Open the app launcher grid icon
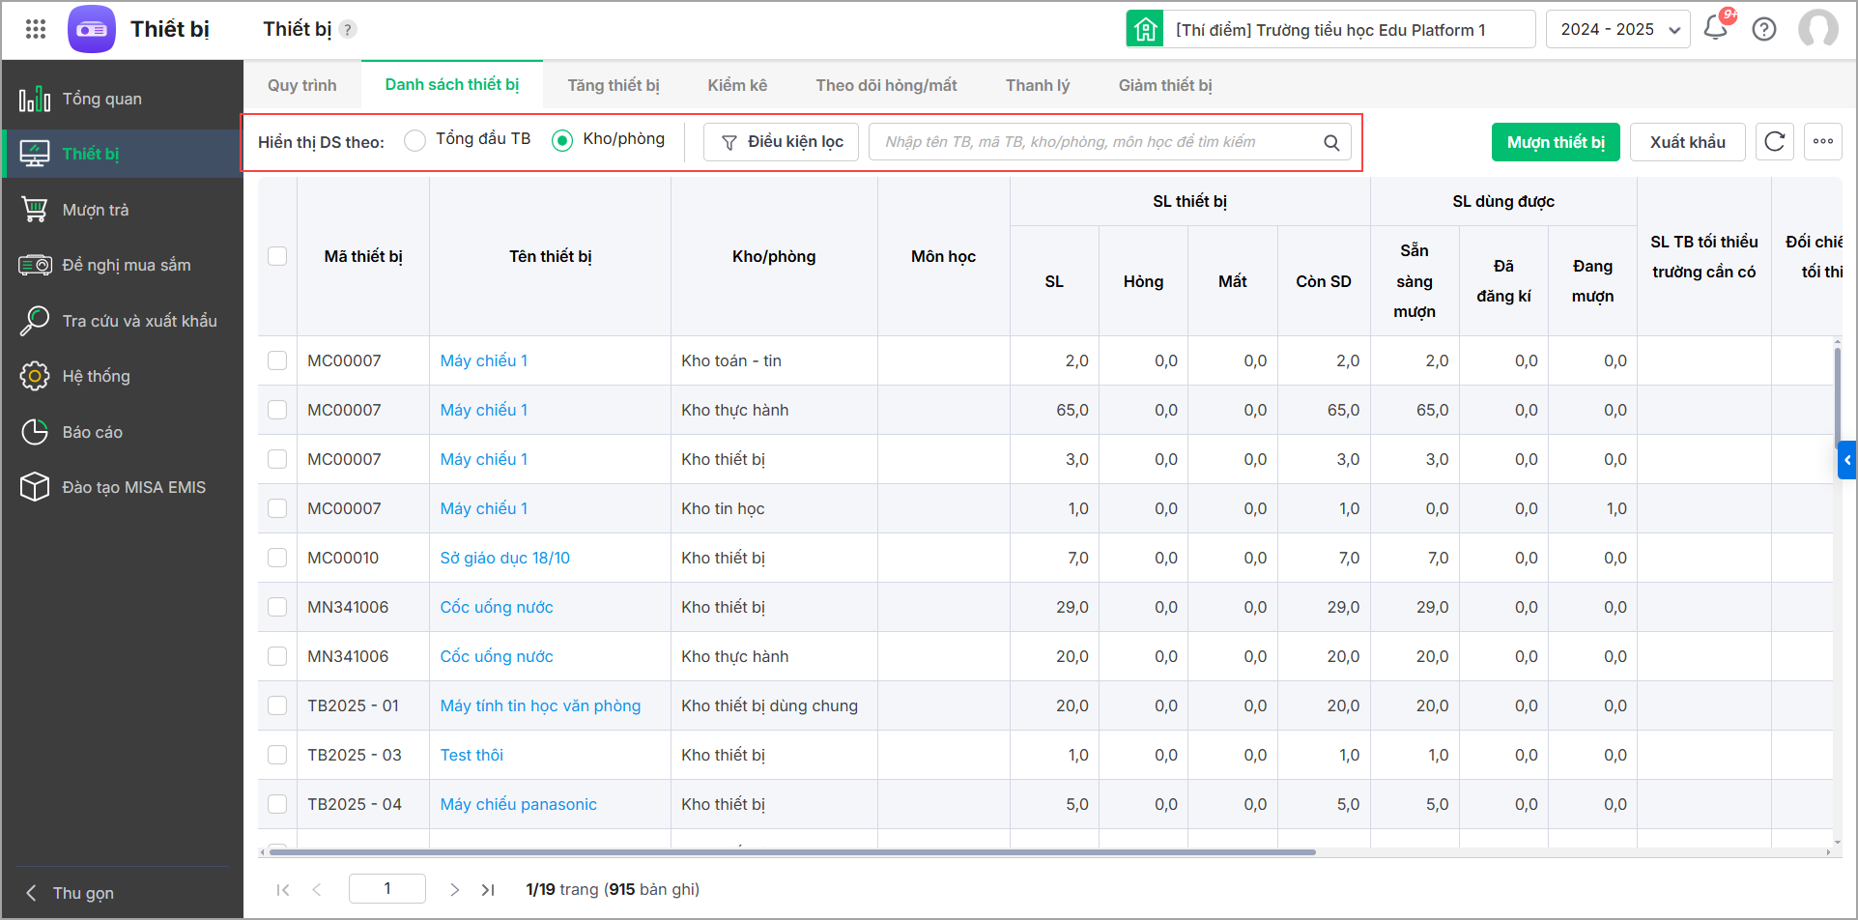 (36, 29)
